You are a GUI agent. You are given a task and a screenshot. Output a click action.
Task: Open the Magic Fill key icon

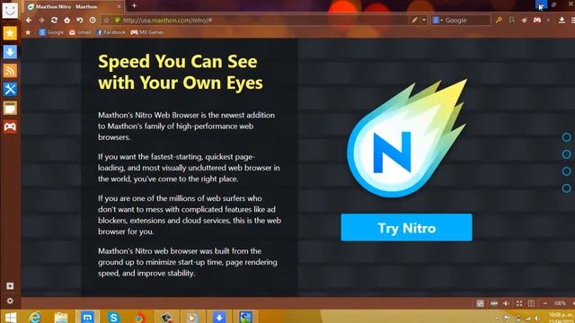(x=499, y=21)
